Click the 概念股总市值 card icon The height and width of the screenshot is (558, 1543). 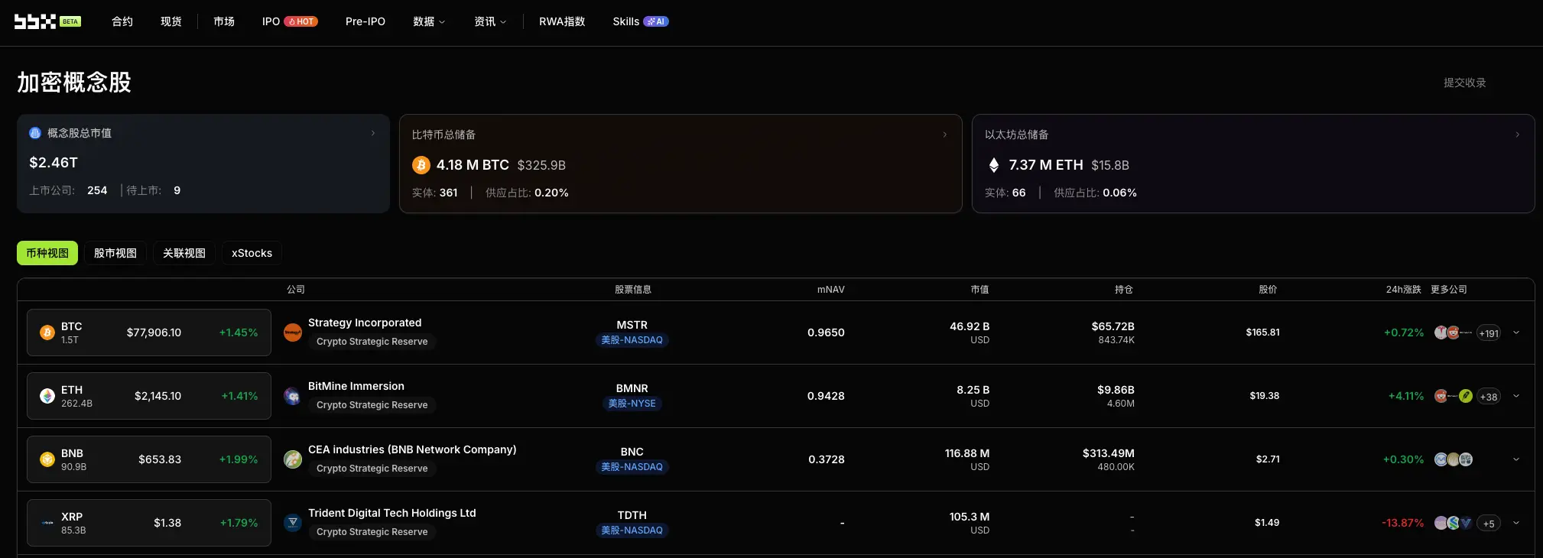tap(35, 133)
